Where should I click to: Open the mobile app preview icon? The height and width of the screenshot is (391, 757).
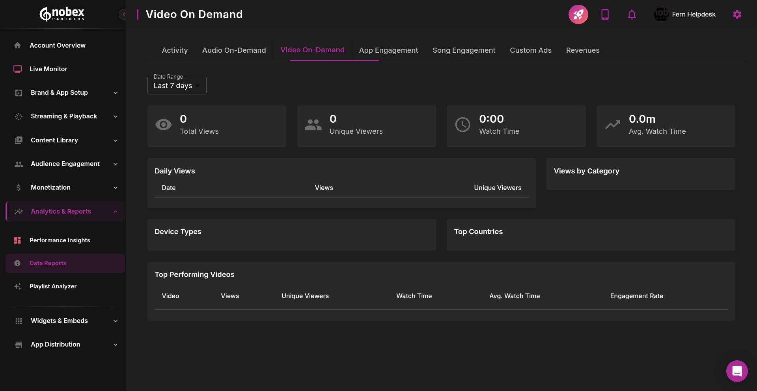point(605,14)
